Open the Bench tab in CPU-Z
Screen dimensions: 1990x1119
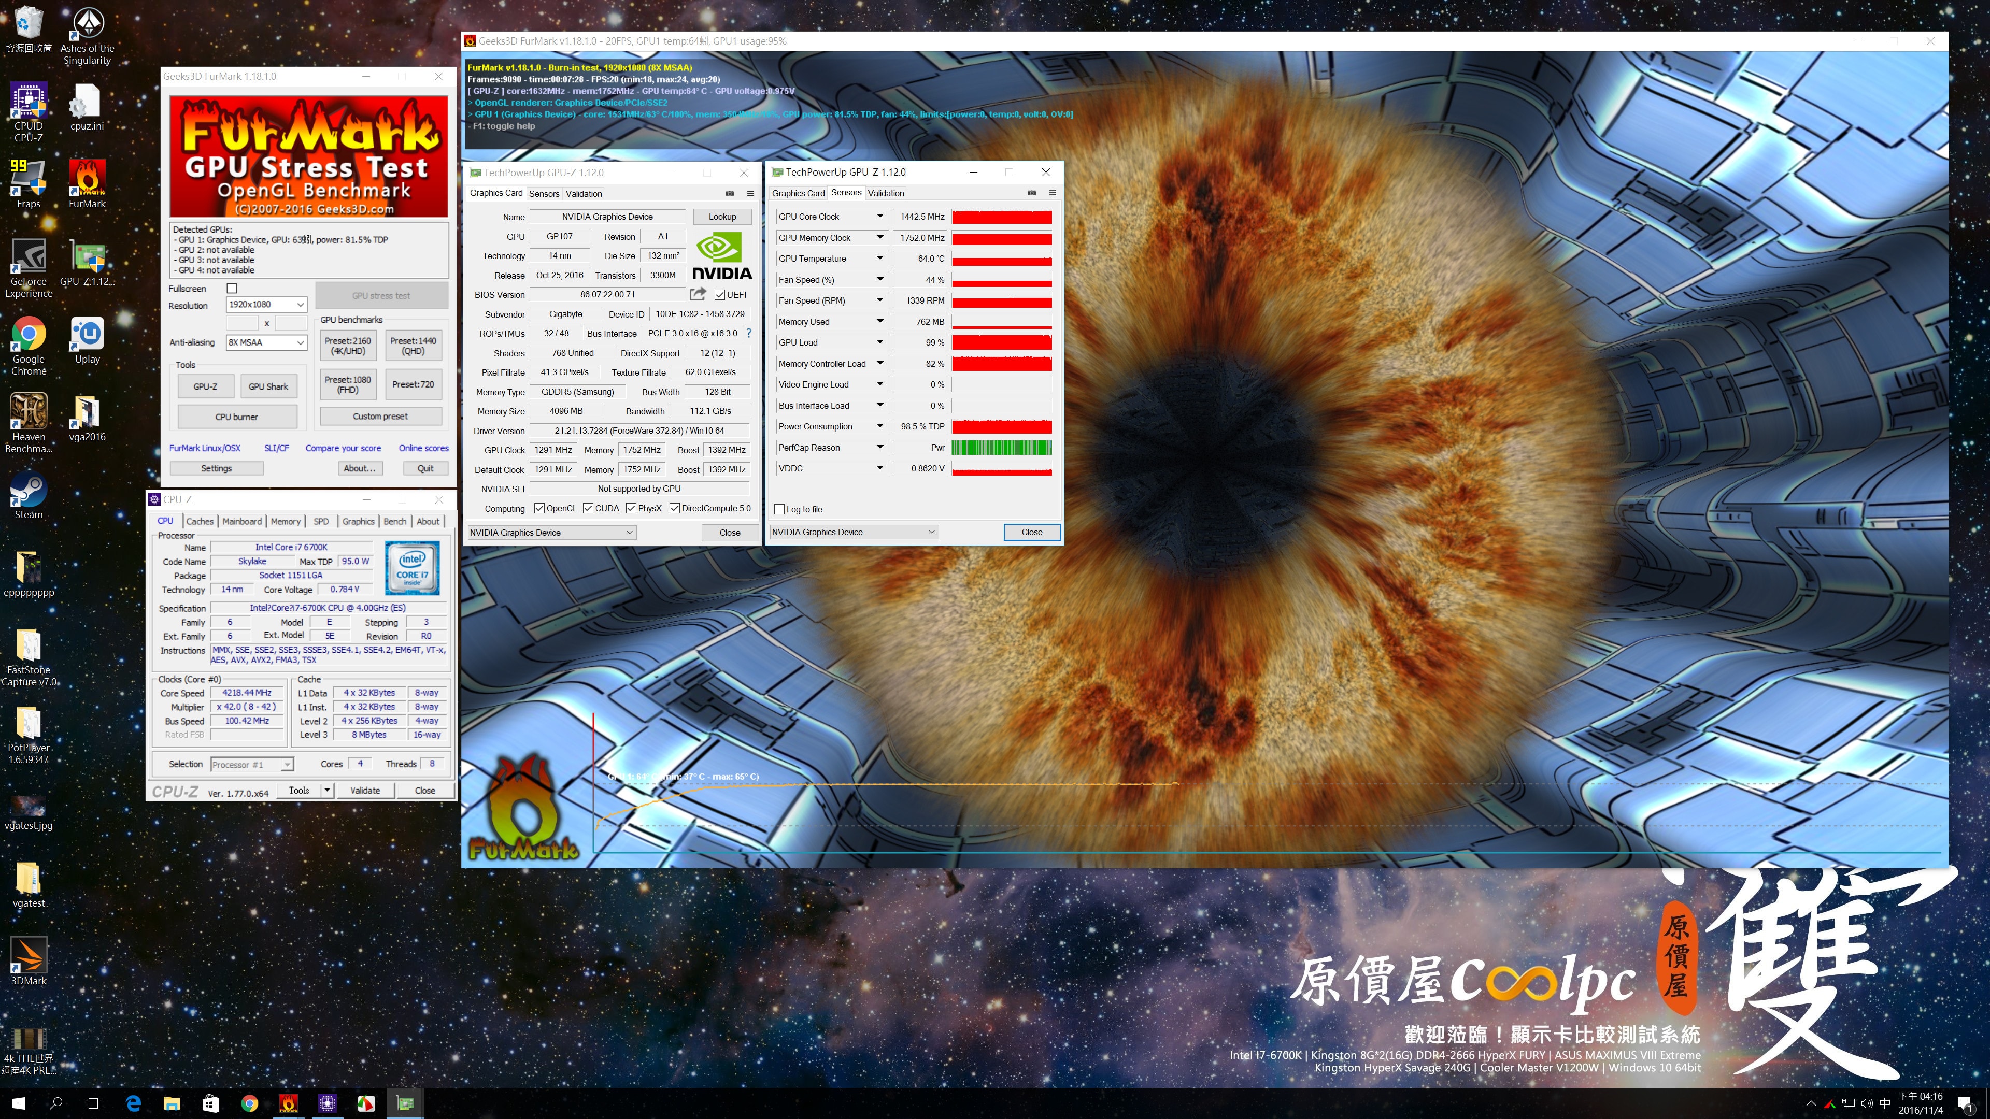tap(395, 521)
